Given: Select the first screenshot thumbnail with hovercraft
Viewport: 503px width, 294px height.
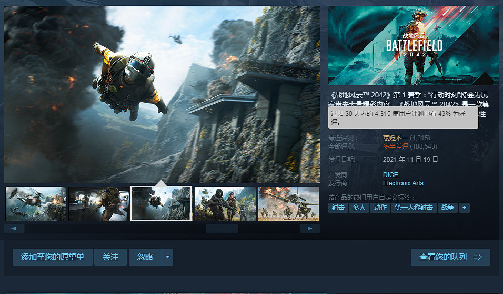Looking at the screenshot, I should click(x=36, y=203).
